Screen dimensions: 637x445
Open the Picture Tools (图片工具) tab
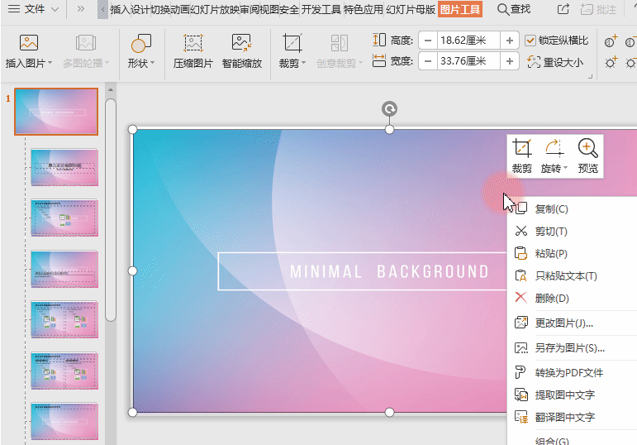click(460, 9)
